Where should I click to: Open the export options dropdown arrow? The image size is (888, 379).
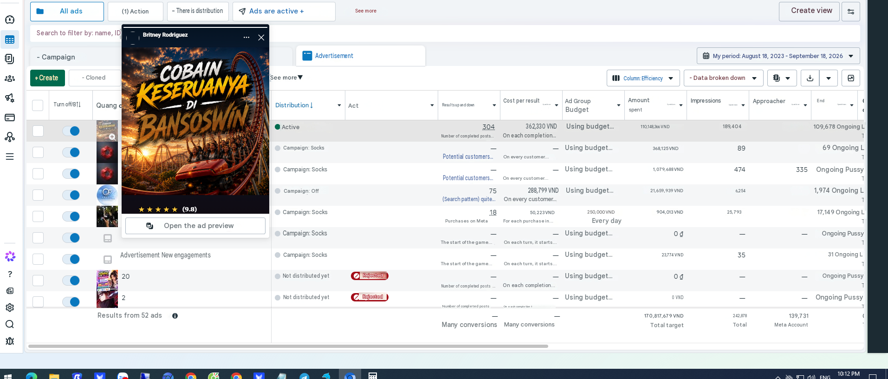[829, 78]
